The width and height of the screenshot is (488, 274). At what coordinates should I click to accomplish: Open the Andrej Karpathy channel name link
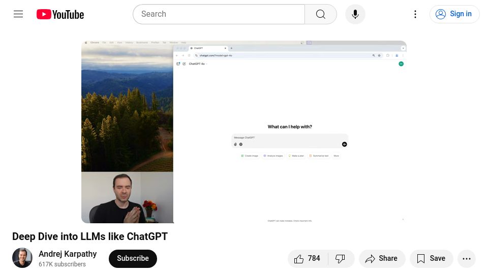[68, 254]
